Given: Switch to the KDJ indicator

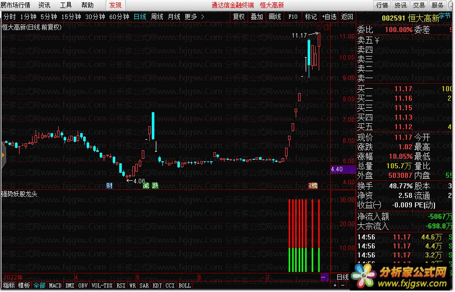Looking at the screenshot, I should click(157, 285).
